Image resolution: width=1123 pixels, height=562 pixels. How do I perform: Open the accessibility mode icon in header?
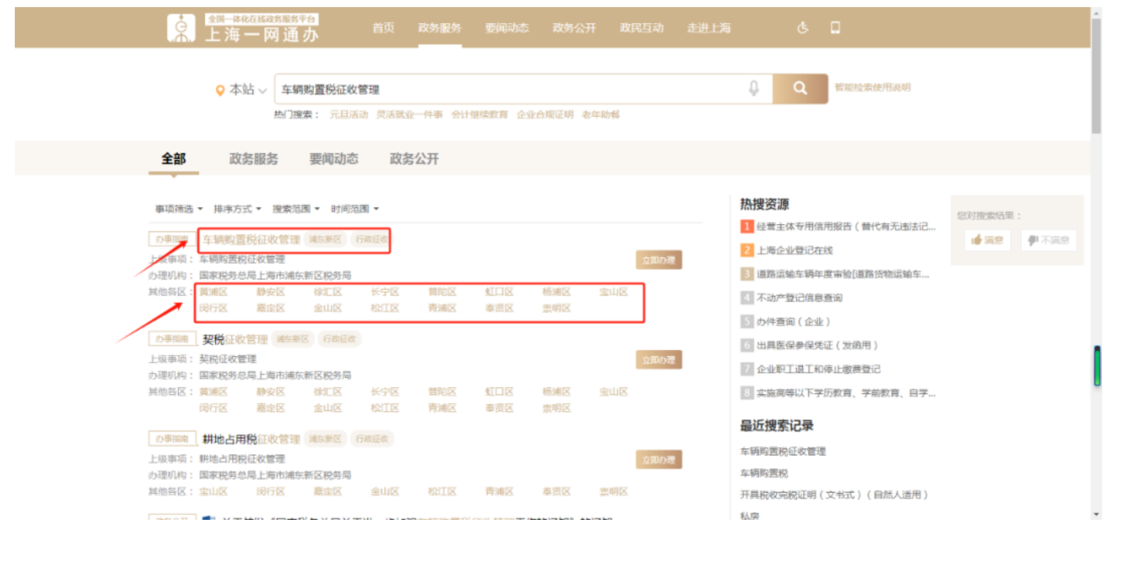(802, 28)
